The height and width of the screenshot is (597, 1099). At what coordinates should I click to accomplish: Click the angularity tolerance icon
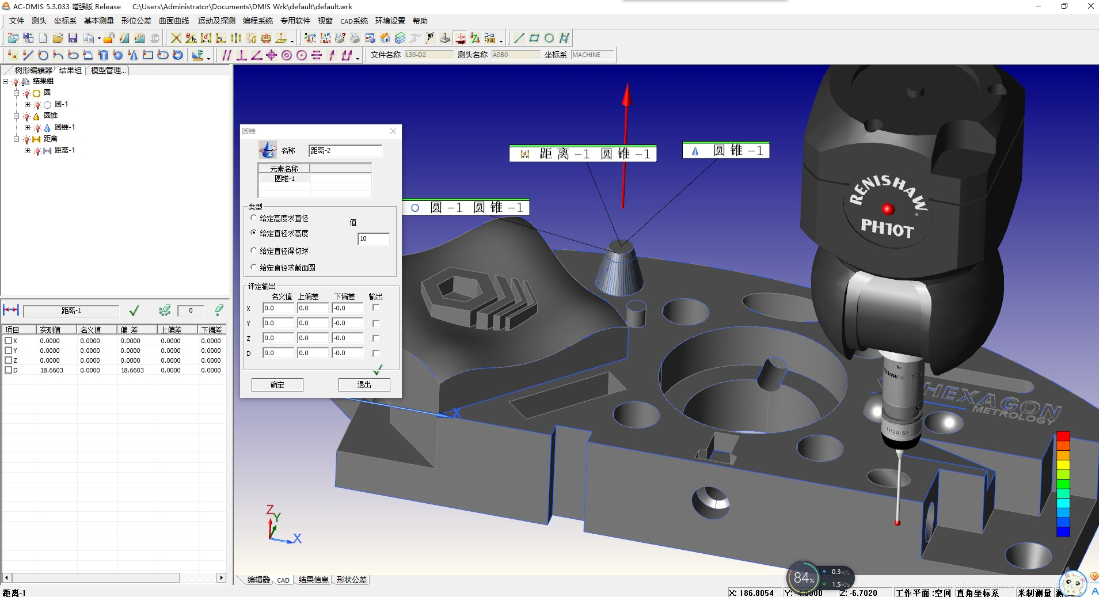coord(257,55)
